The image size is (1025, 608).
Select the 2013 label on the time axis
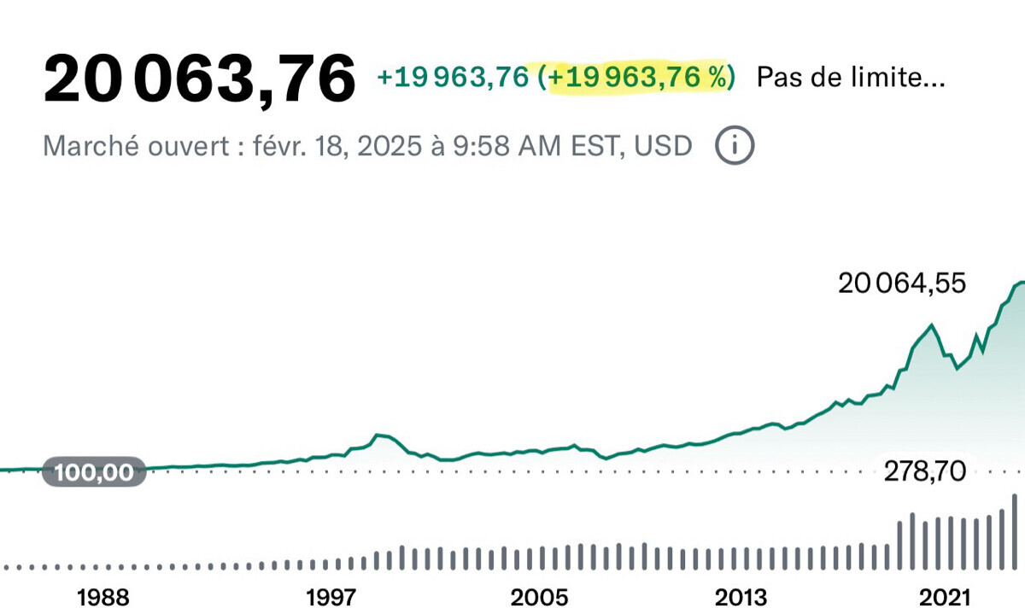pos(741,596)
